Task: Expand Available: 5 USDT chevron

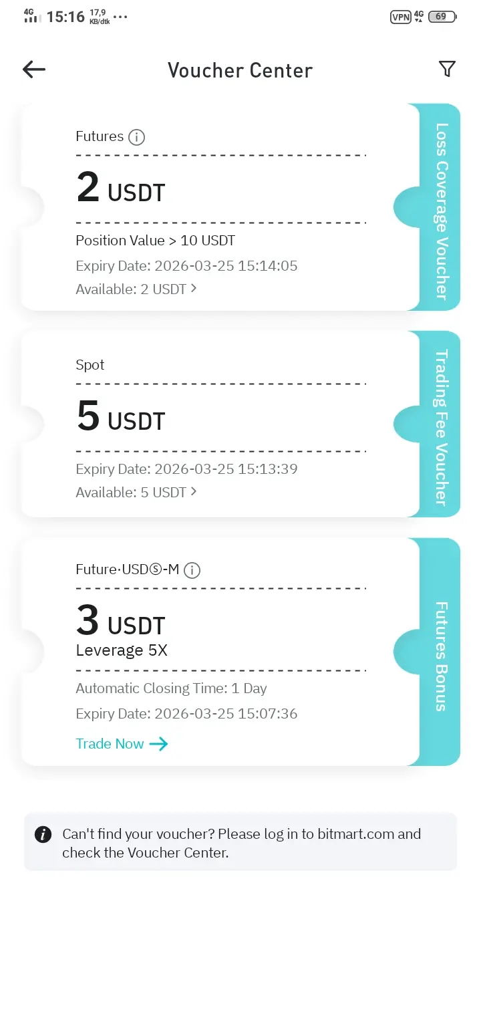Action: click(x=194, y=492)
